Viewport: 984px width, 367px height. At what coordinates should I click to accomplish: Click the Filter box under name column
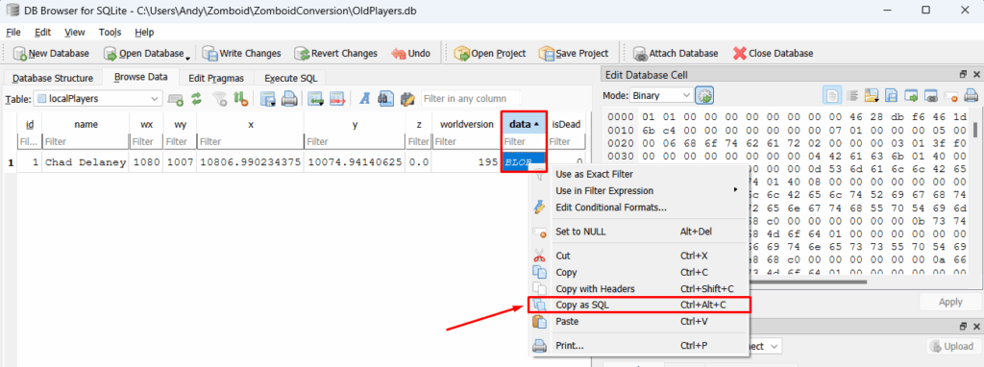[86, 142]
